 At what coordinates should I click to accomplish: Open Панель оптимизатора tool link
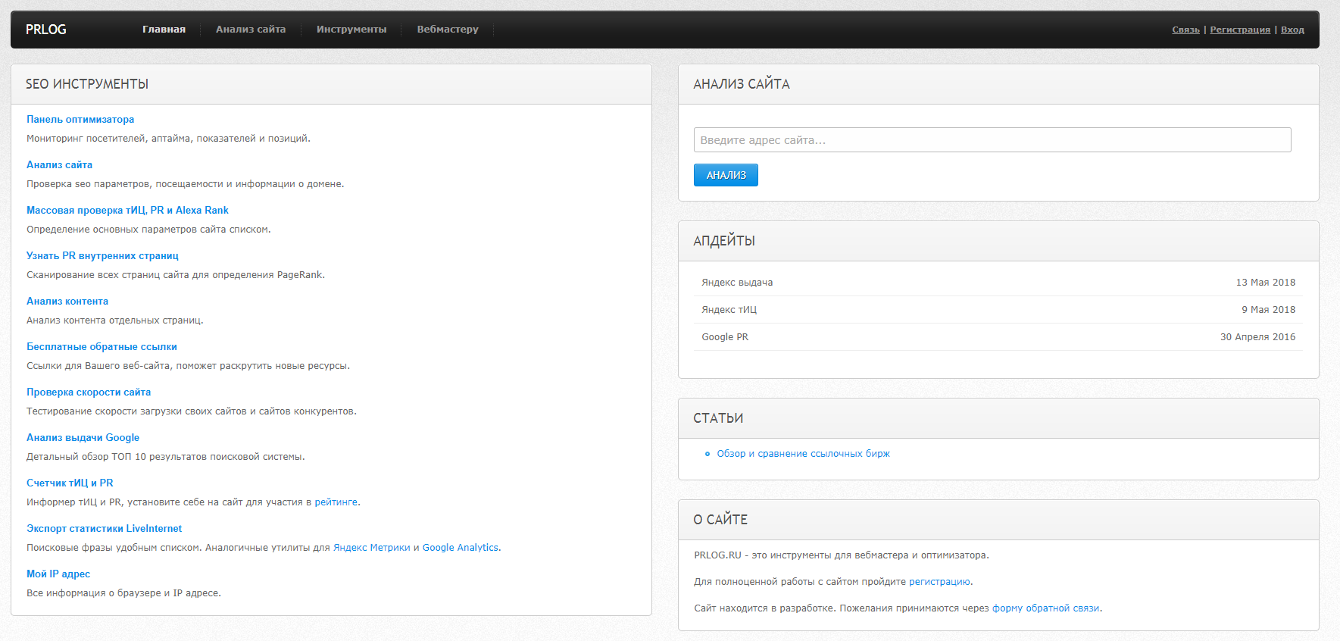coord(80,120)
